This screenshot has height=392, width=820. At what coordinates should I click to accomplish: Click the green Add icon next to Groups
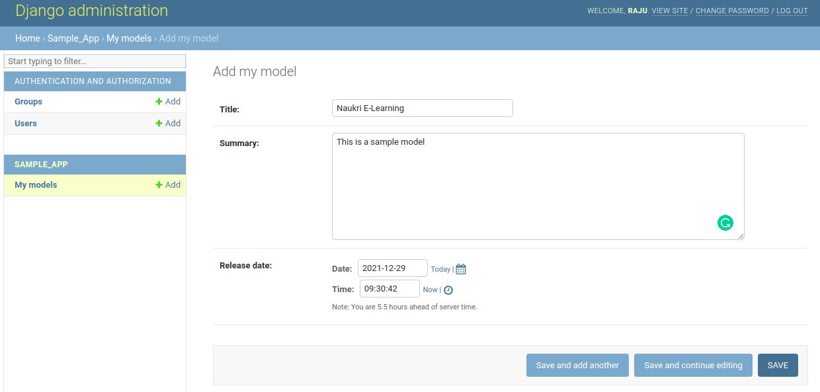tap(159, 101)
